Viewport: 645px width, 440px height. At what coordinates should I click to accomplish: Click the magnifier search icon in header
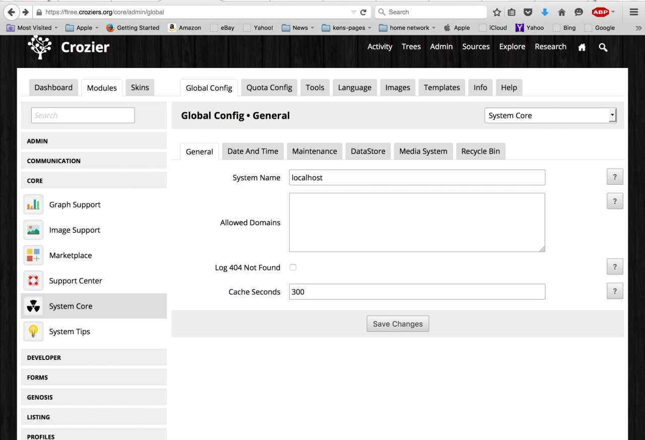[x=603, y=47]
